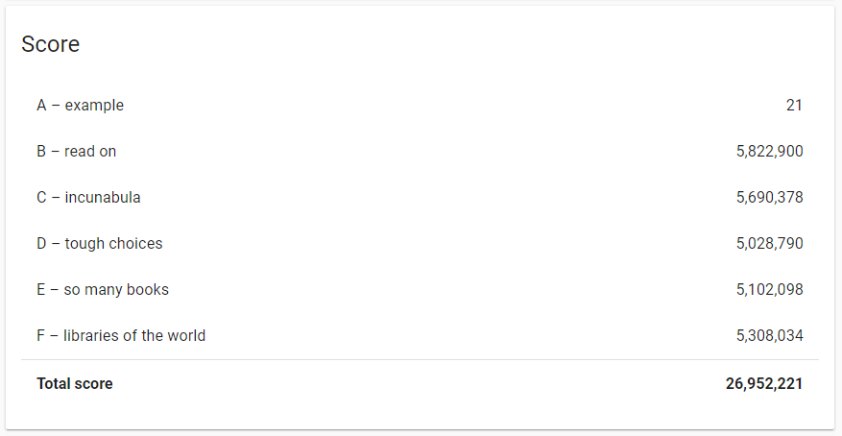Screen dimensions: 842x436
Task: Select the A – example row label
Action: pyautogui.click(x=80, y=106)
